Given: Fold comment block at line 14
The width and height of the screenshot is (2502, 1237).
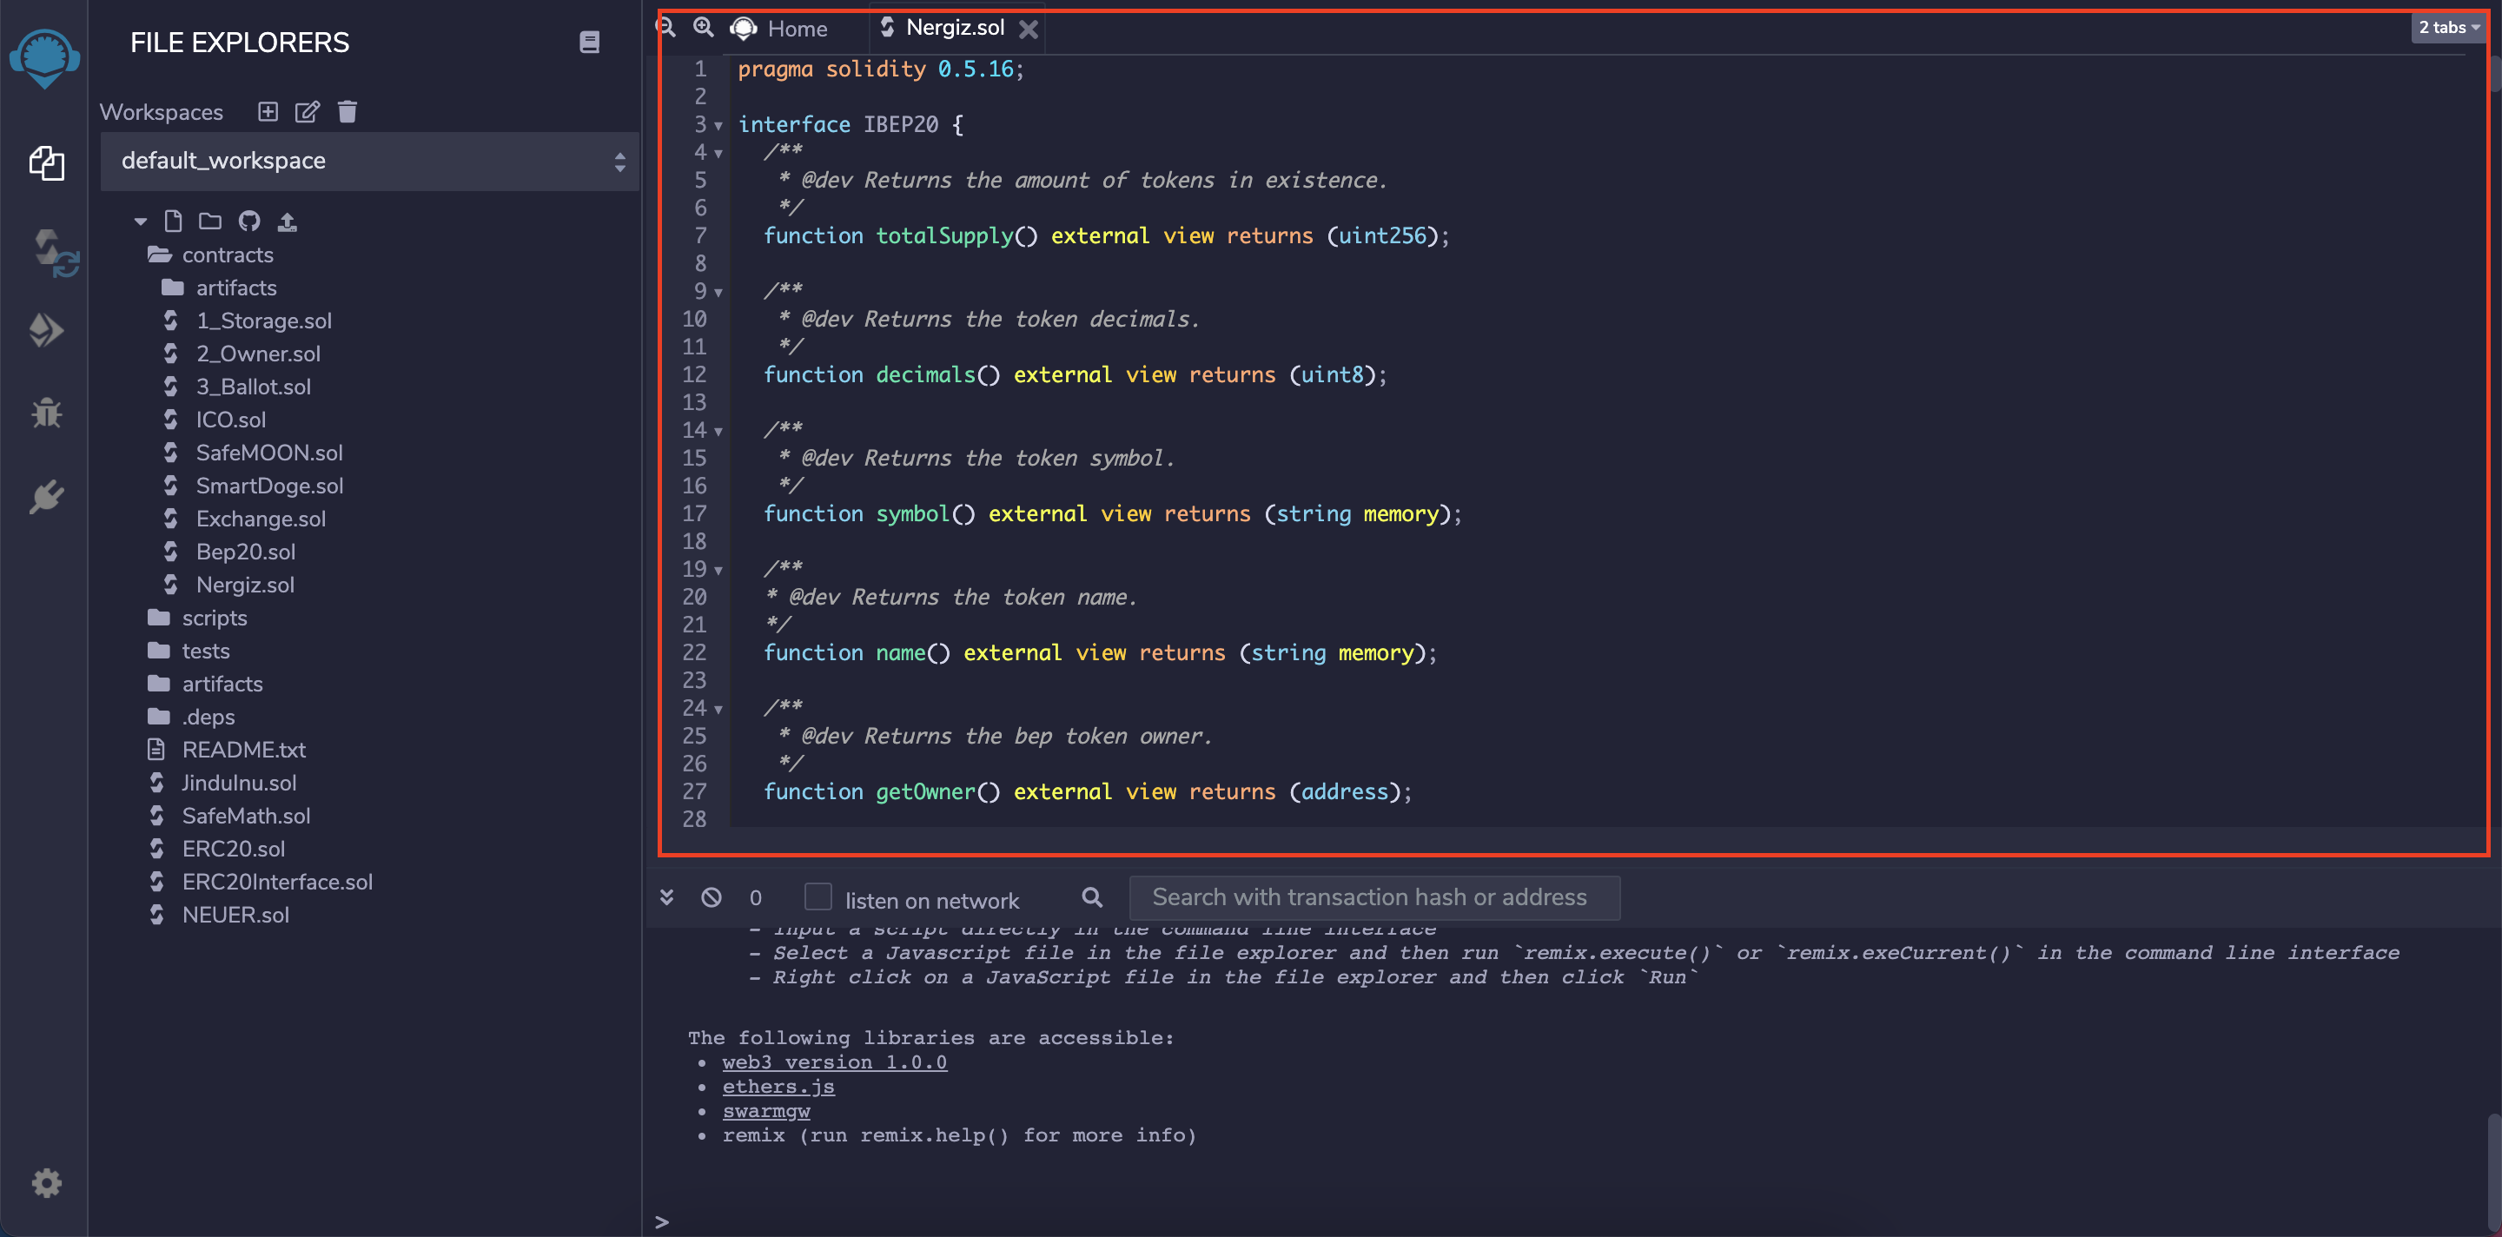Looking at the screenshot, I should pyautogui.click(x=718, y=431).
